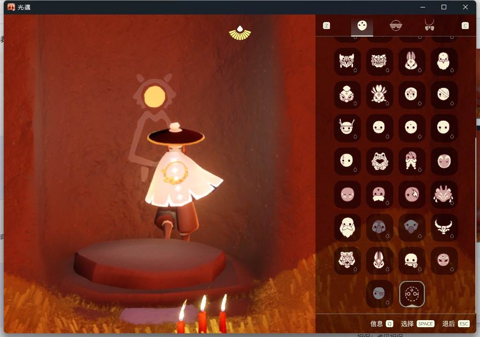The image size is (480, 337).
Task: Pick the plain mask with forehead triangle mark
Action: 412,127
